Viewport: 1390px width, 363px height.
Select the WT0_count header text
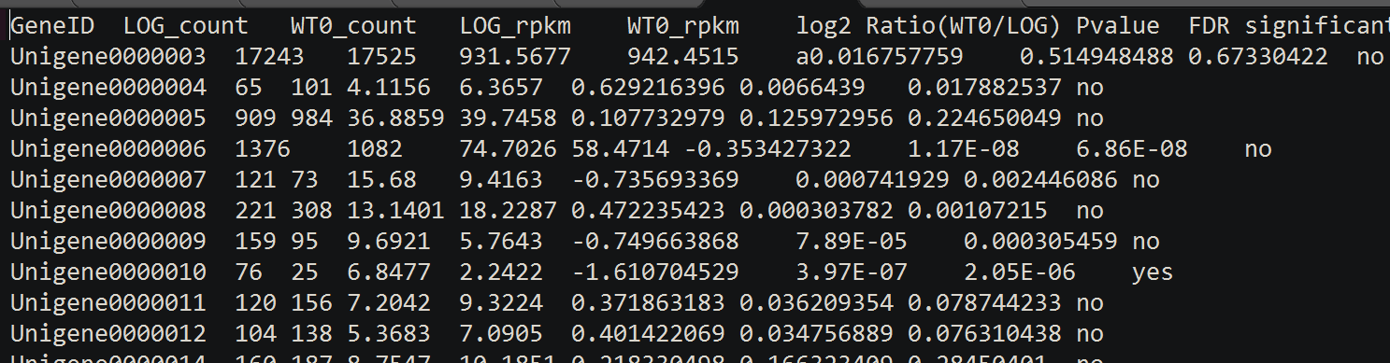[x=353, y=26]
